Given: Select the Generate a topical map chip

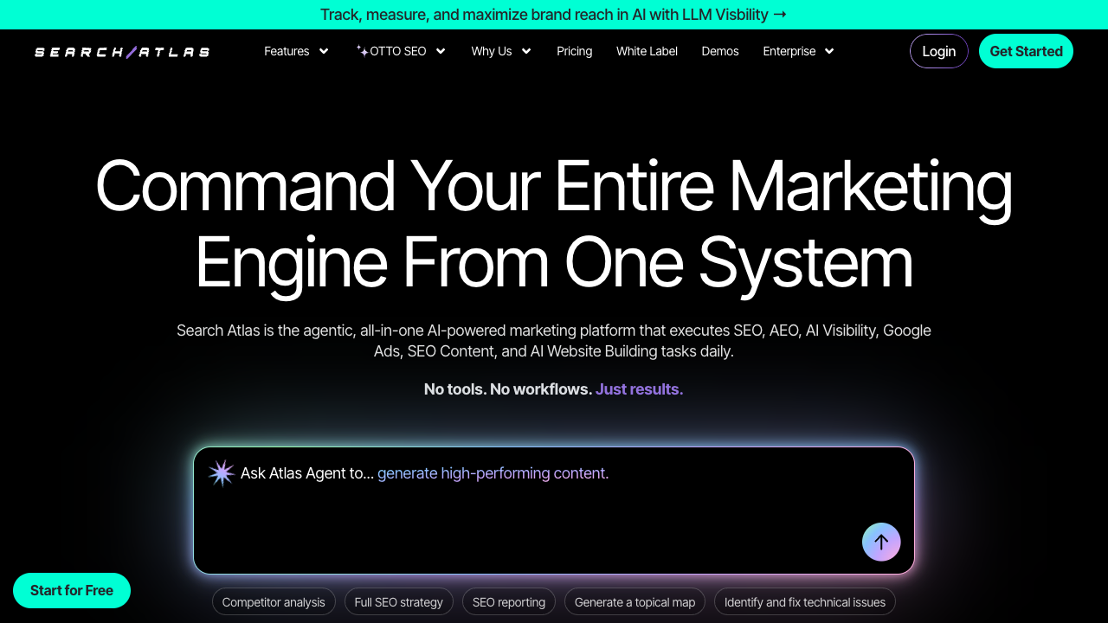Looking at the screenshot, I should [635, 601].
